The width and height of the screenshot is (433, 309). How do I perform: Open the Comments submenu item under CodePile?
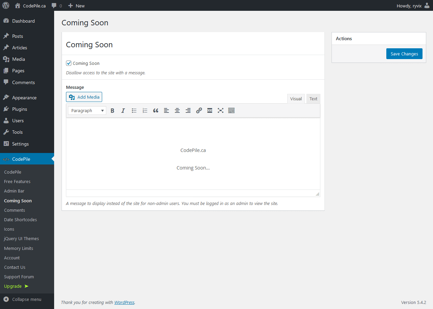coord(15,210)
